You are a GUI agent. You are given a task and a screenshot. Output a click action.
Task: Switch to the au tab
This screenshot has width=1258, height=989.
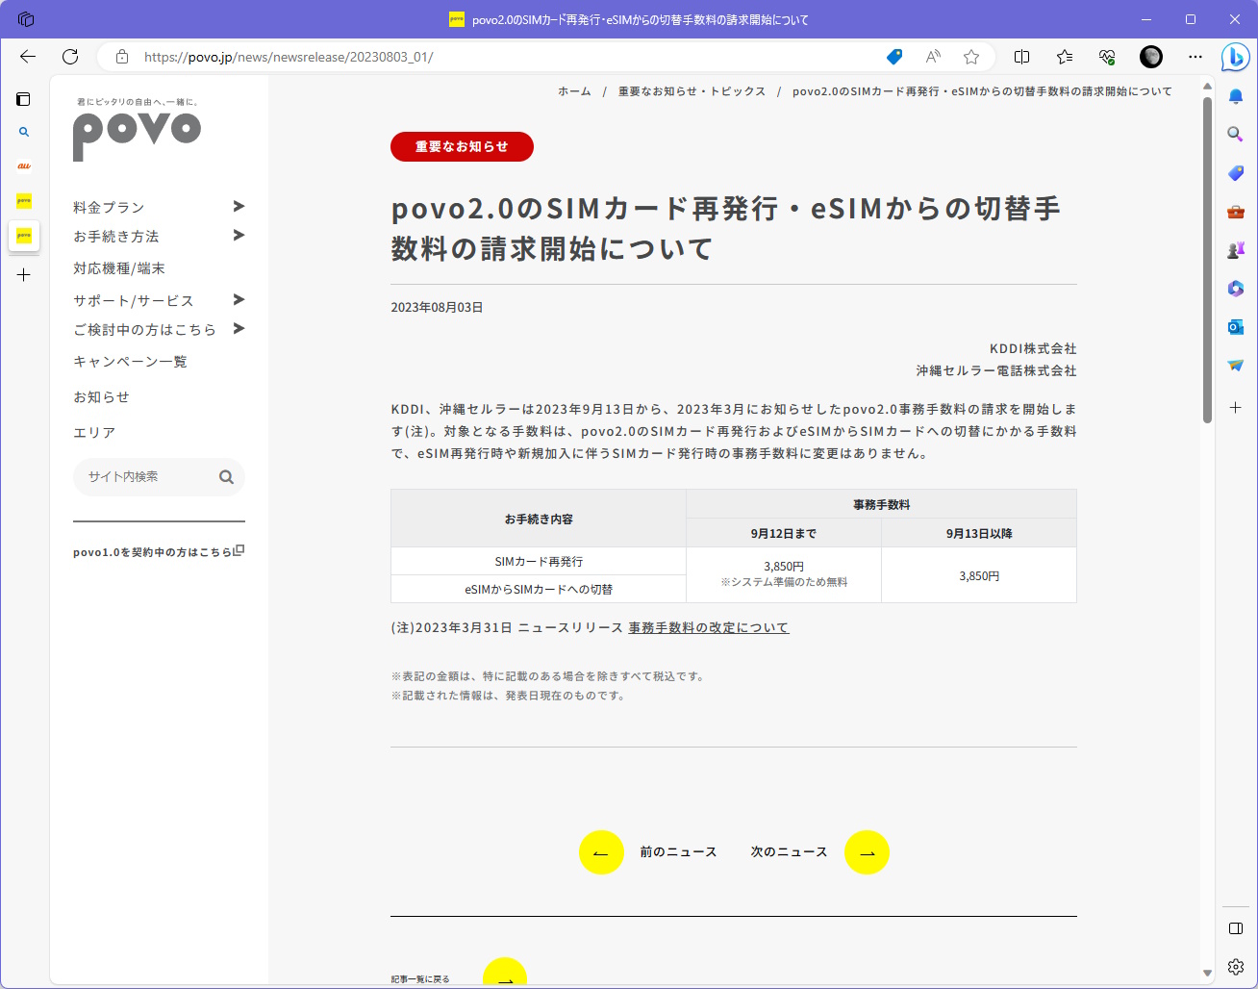(x=24, y=165)
